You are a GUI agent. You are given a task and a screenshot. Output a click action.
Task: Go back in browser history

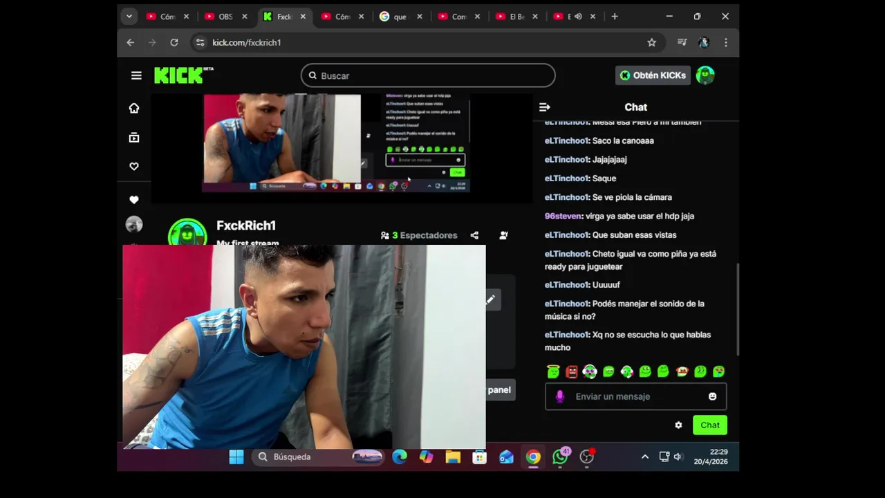pyautogui.click(x=130, y=42)
